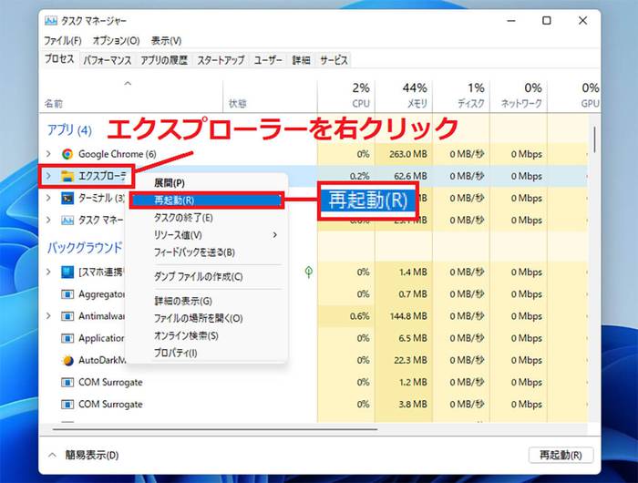
Task: Sort by the ネットワーク column header
Action: [x=519, y=96]
